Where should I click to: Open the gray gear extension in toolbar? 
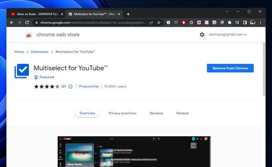tap(191, 23)
